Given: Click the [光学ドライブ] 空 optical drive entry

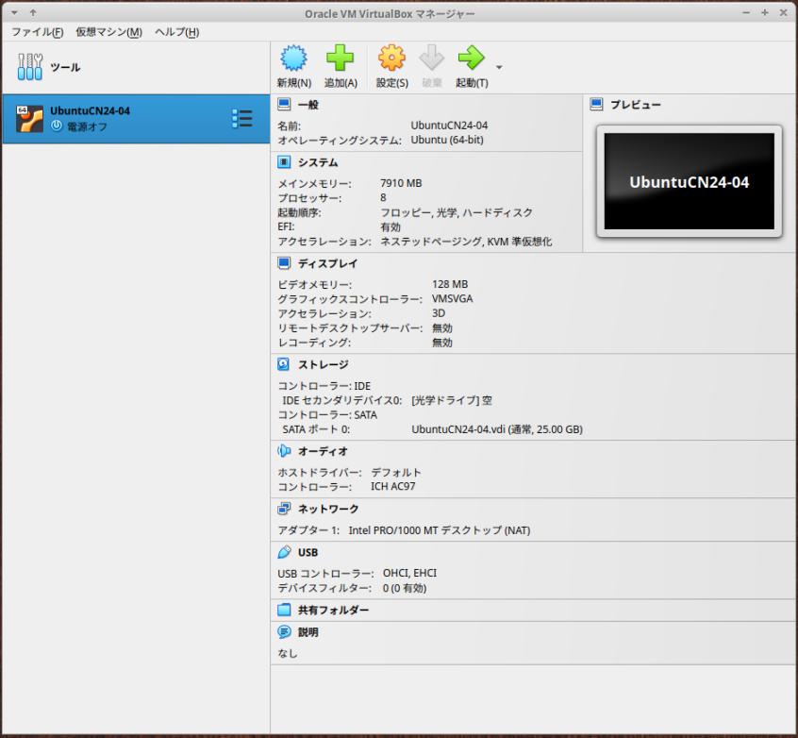Looking at the screenshot, I should click(452, 400).
